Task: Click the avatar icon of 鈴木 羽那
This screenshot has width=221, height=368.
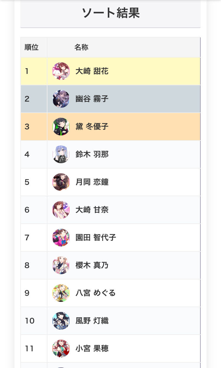Action: pos(61,154)
